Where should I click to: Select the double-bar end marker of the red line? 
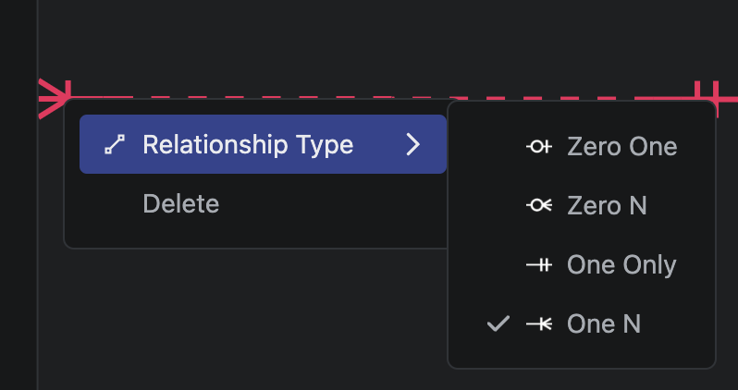click(x=707, y=94)
